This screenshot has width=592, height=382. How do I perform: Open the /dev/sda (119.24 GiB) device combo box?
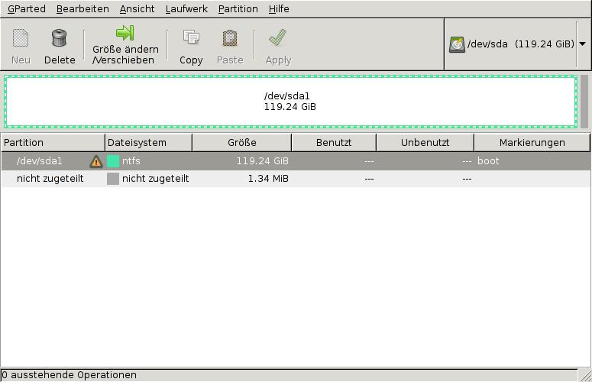517,44
